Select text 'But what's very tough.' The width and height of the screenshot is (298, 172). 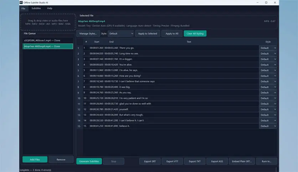[131, 115]
